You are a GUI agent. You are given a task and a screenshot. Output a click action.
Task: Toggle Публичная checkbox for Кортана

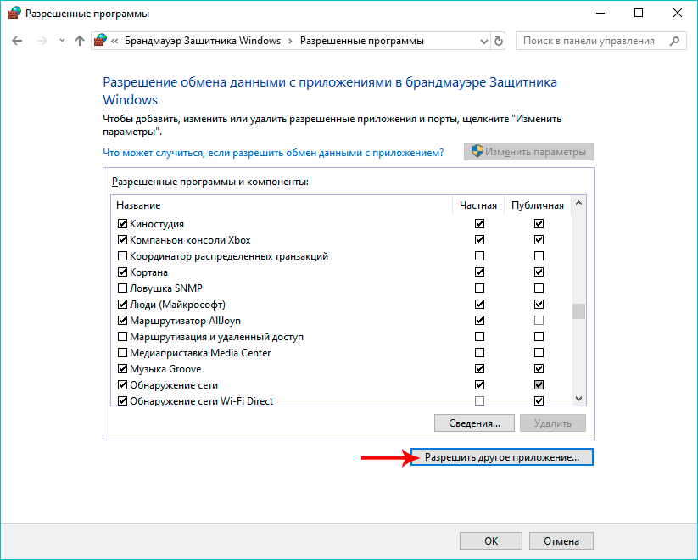click(x=539, y=272)
